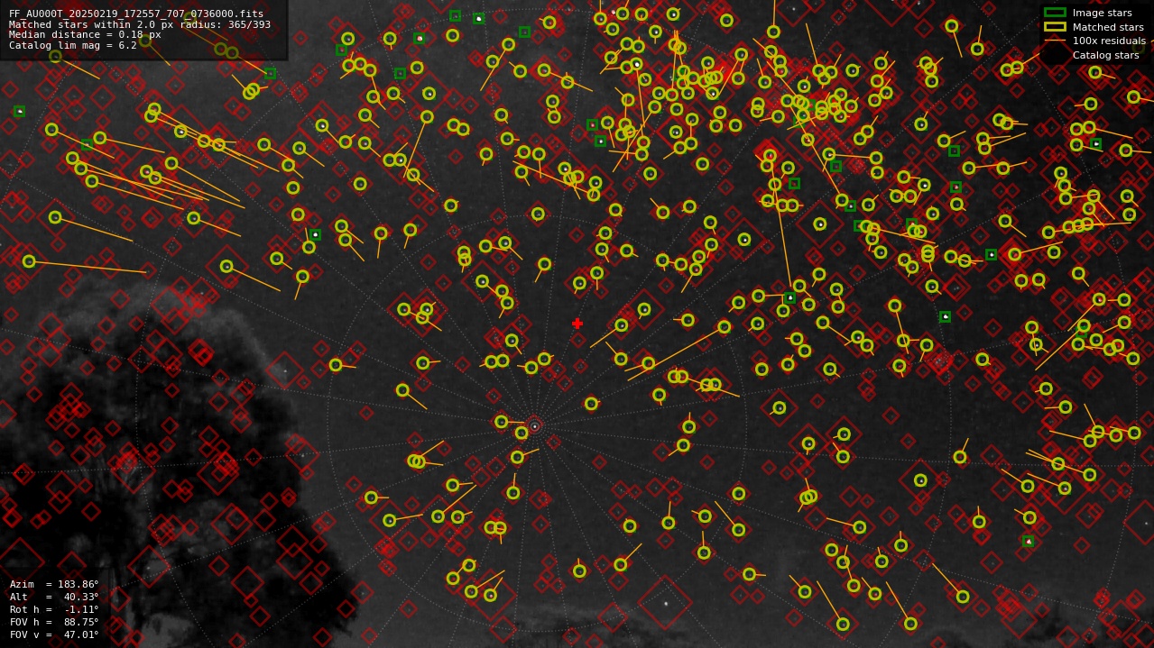The width and height of the screenshot is (1154, 648).
Task: Click the 'Alt = 40.33°' readout
Action: (x=54, y=598)
